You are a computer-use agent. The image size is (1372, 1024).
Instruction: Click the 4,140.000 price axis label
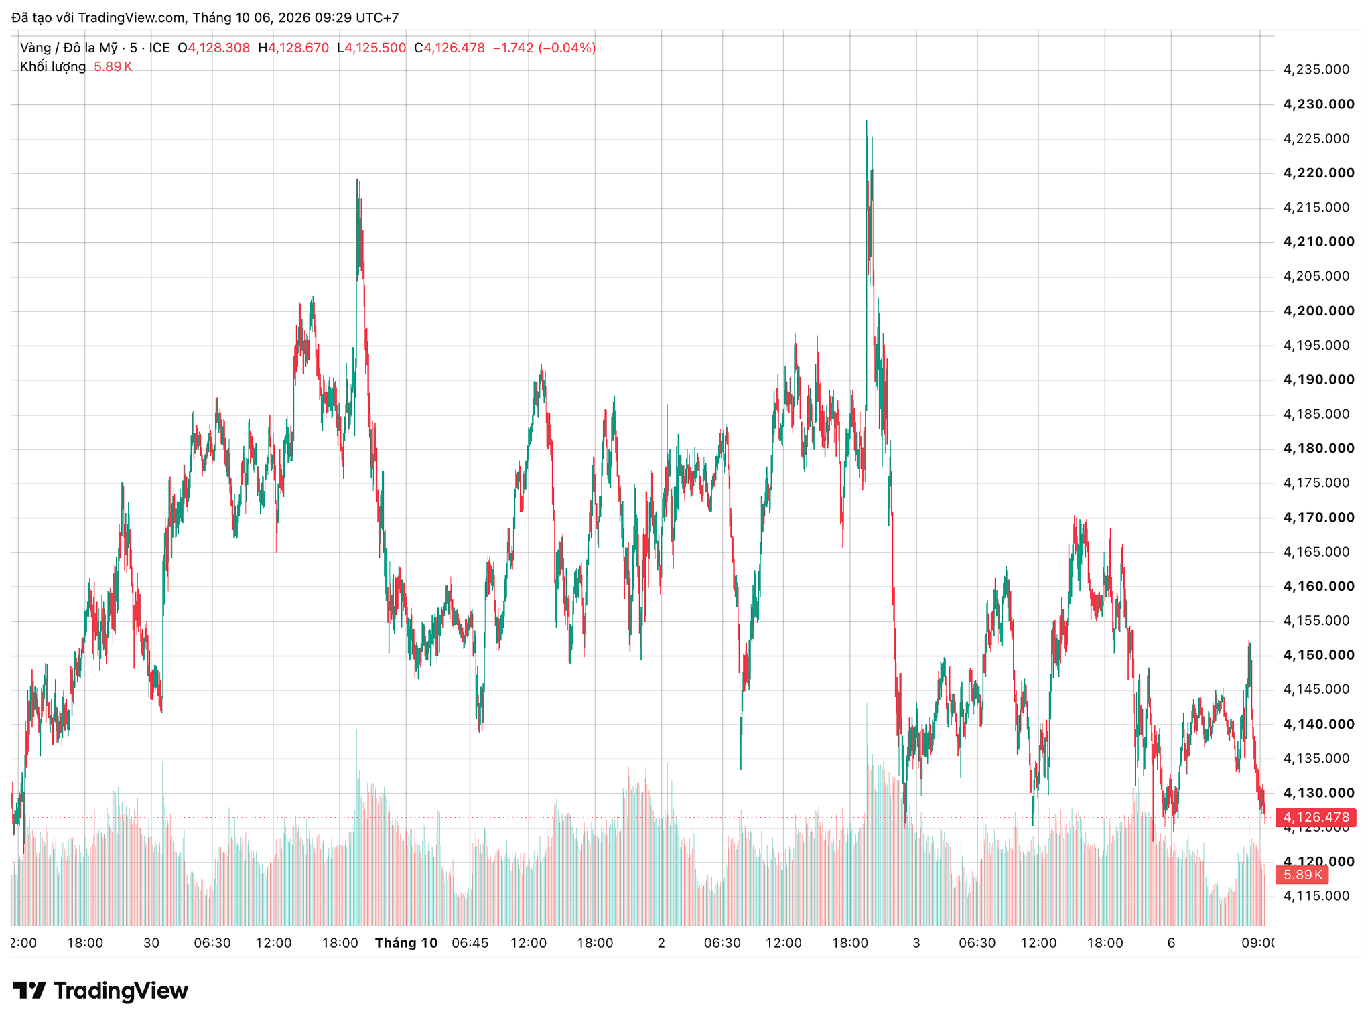(x=1318, y=724)
